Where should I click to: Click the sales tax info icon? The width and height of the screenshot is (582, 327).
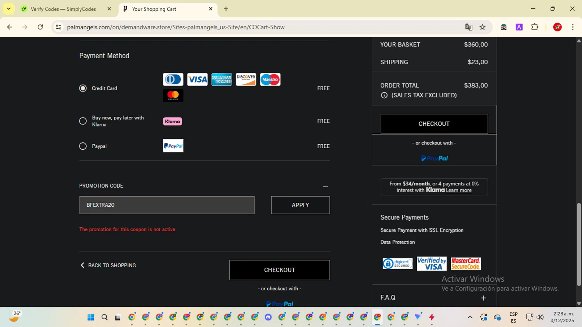(x=384, y=95)
